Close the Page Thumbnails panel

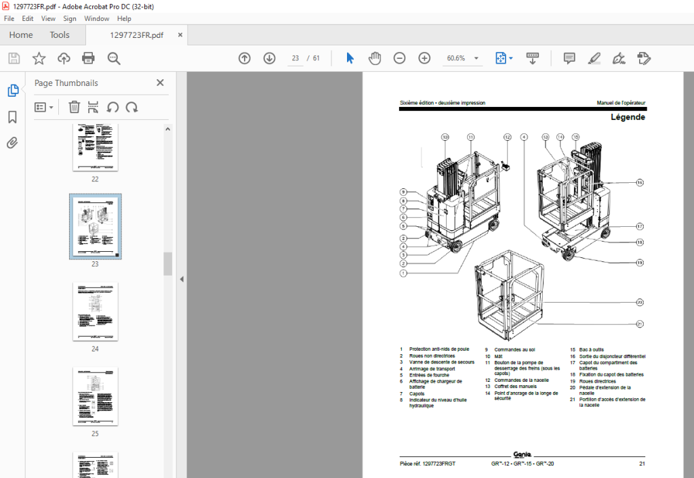tap(160, 83)
